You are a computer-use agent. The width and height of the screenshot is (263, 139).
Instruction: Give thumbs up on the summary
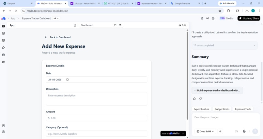point(194,99)
